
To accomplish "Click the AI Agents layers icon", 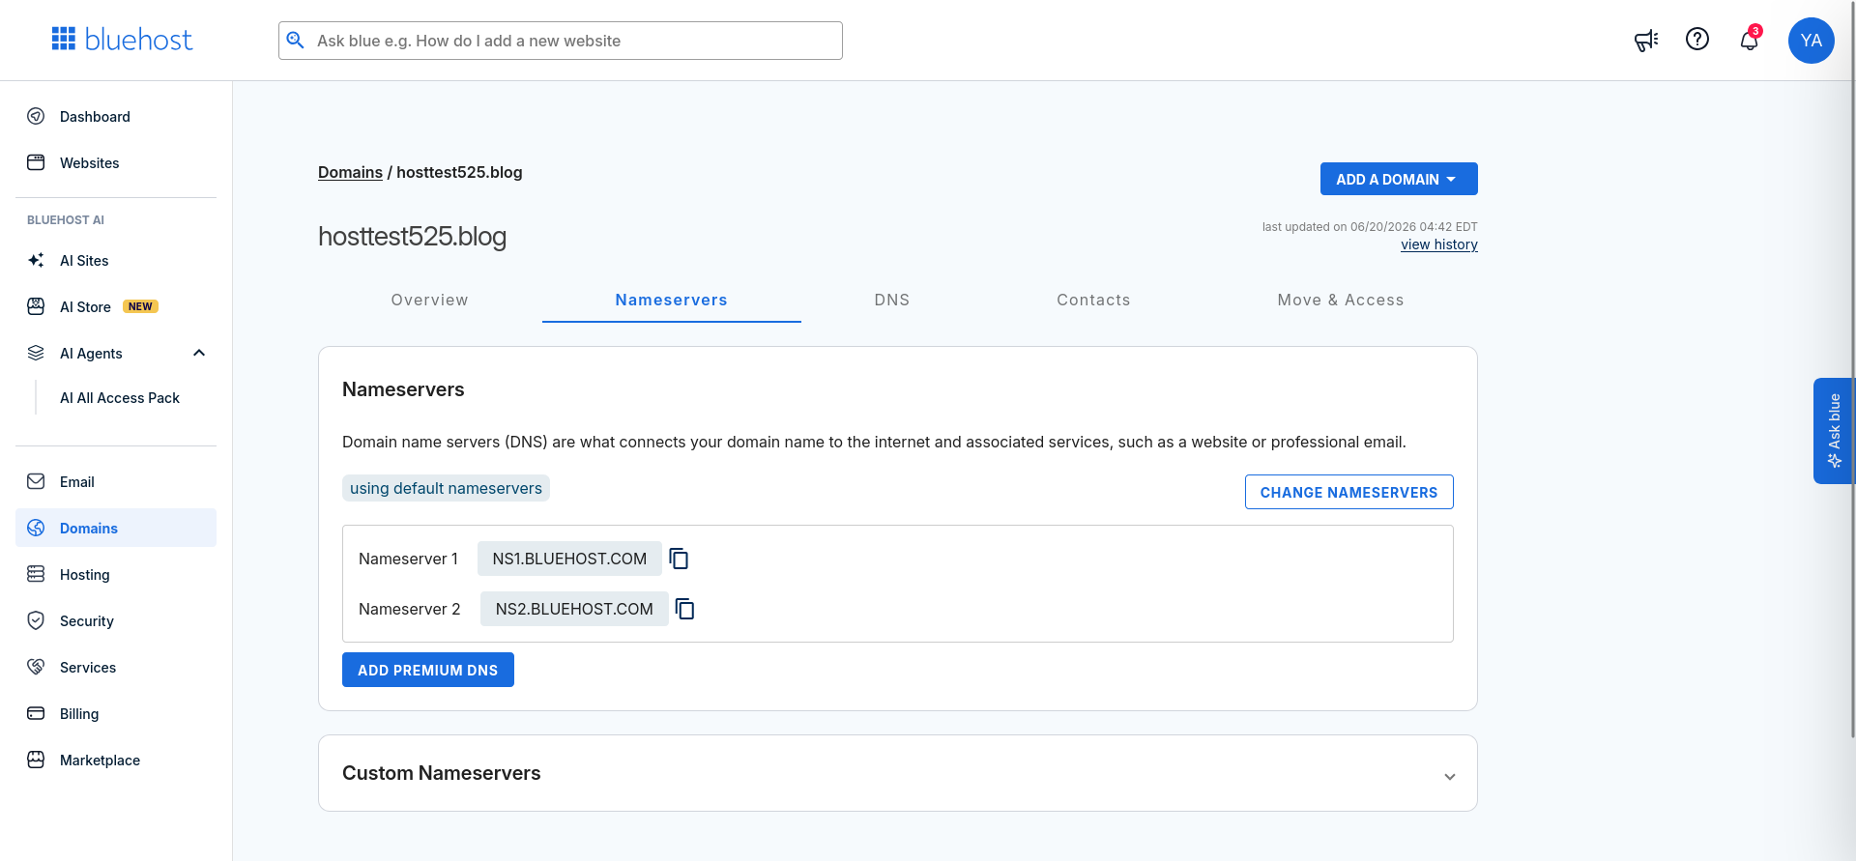I will point(36,353).
